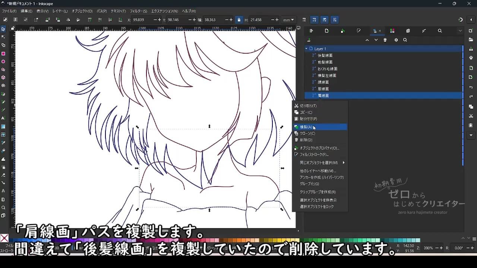This screenshot has height=268, width=477.
Task: Open the mm units dropdown
Action: 288,20
